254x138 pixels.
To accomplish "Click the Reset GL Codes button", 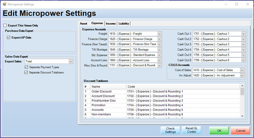I will coord(192,130).
